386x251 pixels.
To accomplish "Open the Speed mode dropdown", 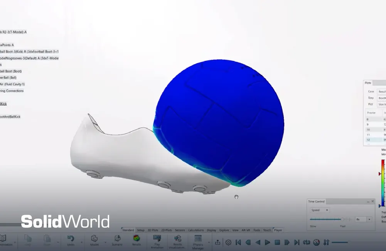I will (320, 210).
